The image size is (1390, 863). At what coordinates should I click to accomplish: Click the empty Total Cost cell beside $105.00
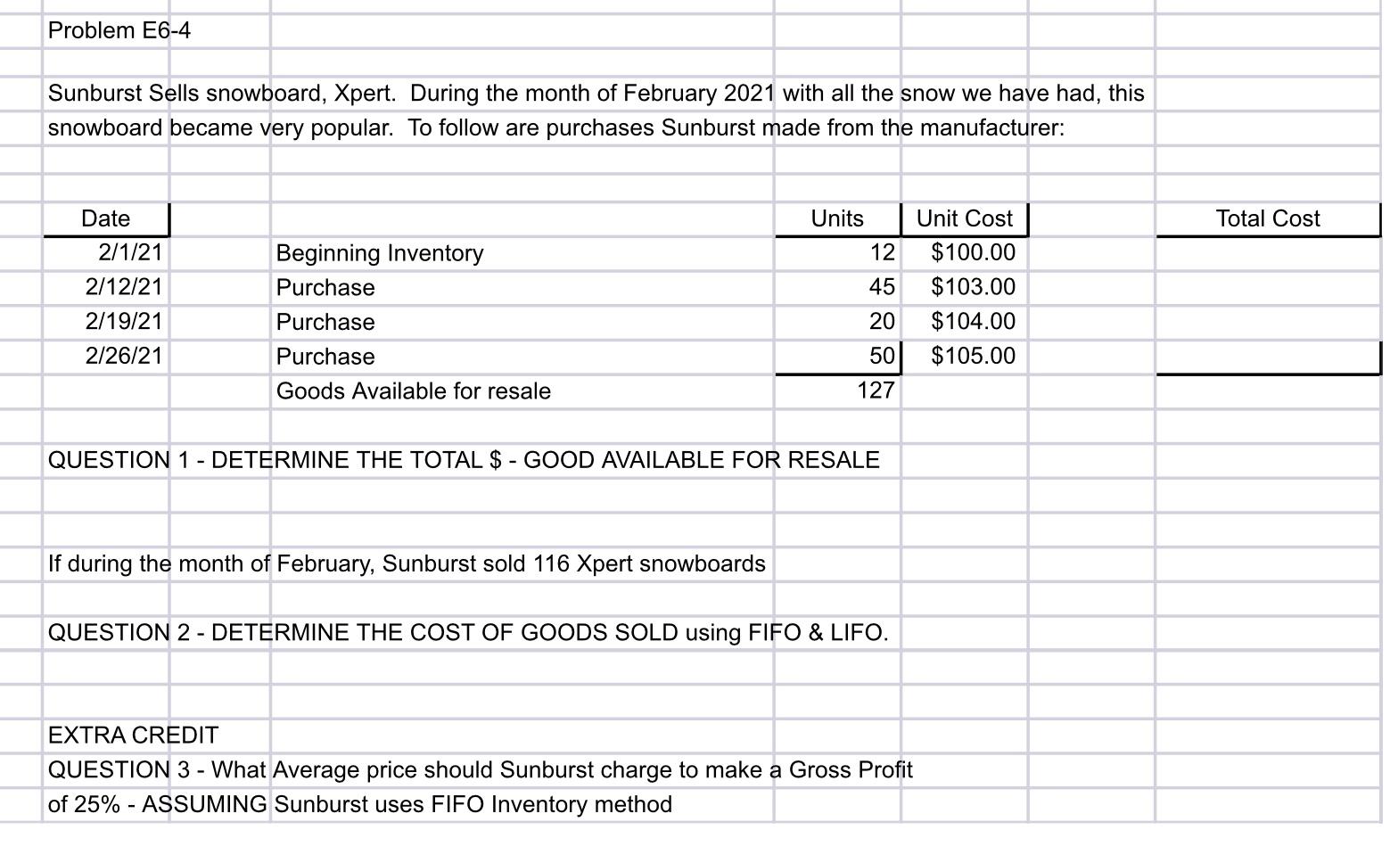1267,356
